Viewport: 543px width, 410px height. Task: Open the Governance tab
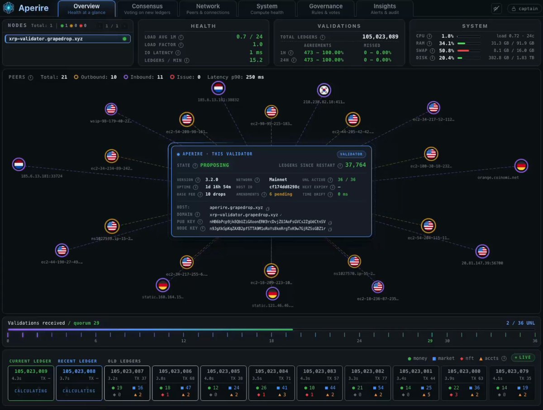point(326,9)
